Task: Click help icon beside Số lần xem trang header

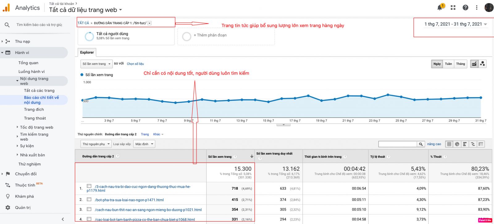Action: tap(235, 157)
